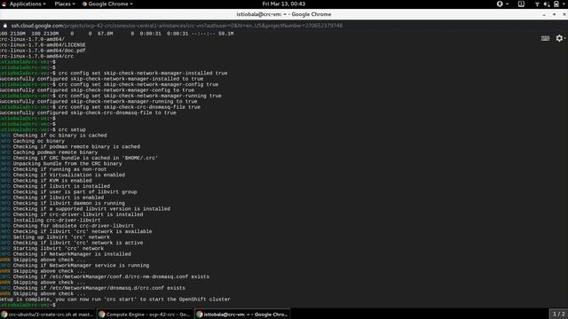Click 'Checking if libvirt daemon is running' line
The width and height of the screenshot is (568, 319).
69,203
